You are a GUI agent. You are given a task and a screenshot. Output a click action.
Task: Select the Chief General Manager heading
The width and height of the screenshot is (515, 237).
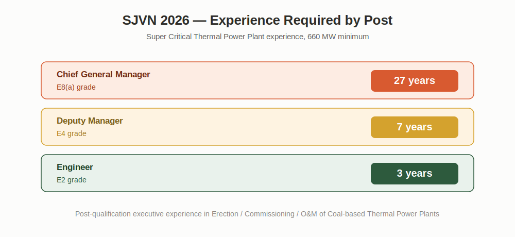point(103,74)
